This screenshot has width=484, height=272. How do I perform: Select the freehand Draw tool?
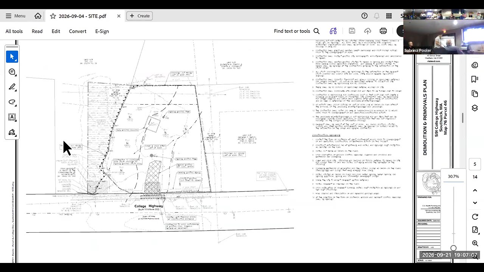(x=12, y=102)
